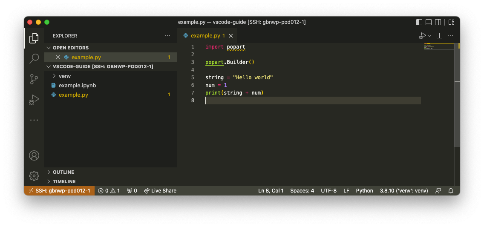The height and width of the screenshot is (227, 484).
Task: Click the split editor right icon
Action: (440, 36)
